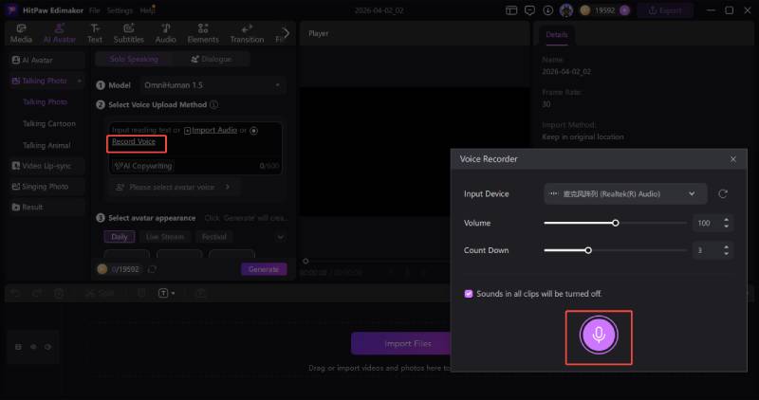The height and width of the screenshot is (400, 759).
Task: Open the Subtitles media panel
Action: [x=128, y=33]
